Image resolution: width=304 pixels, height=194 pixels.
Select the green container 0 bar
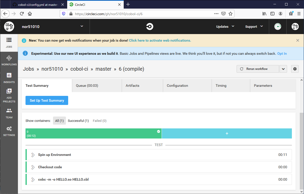[93, 133]
